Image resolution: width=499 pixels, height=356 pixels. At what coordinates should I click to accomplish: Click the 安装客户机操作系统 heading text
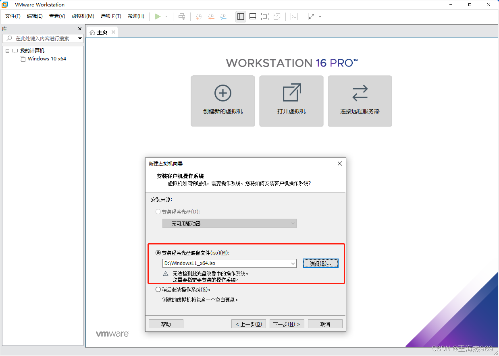coord(180,176)
